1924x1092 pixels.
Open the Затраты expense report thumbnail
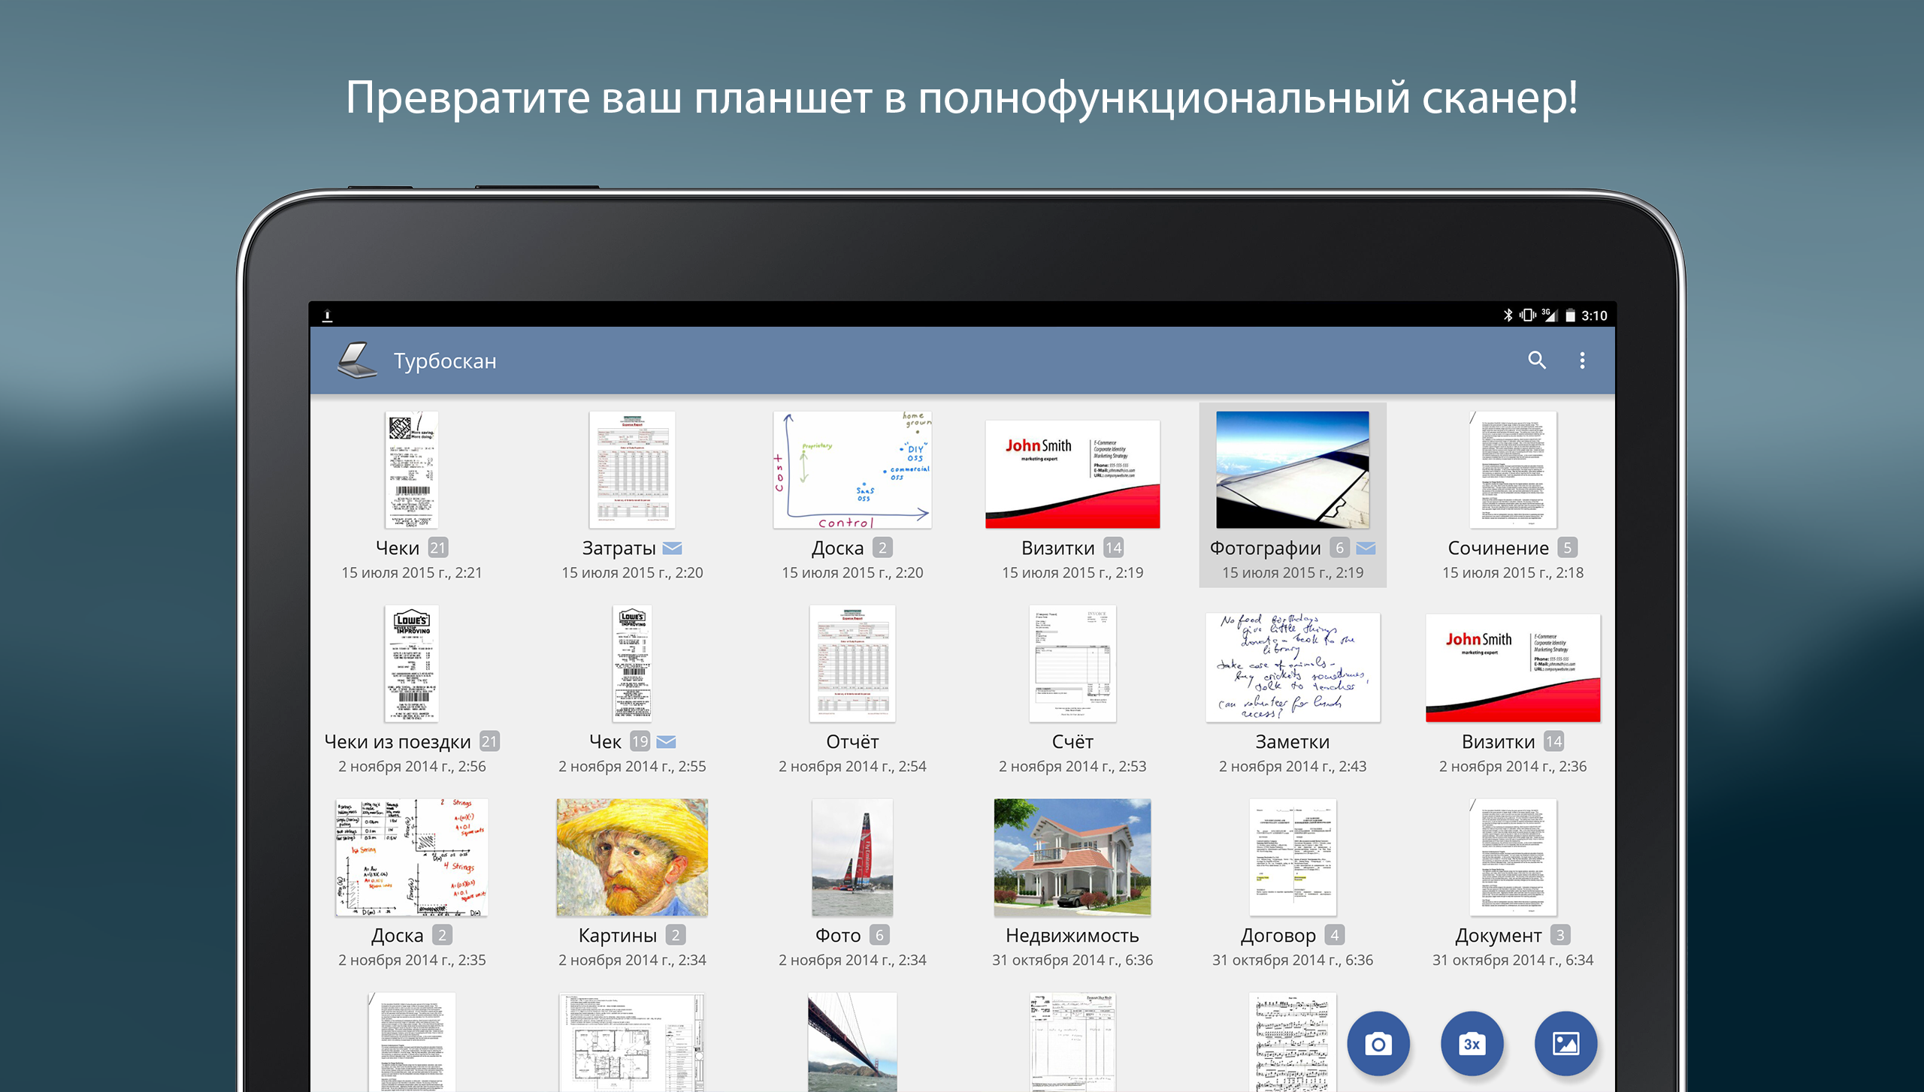[632, 469]
